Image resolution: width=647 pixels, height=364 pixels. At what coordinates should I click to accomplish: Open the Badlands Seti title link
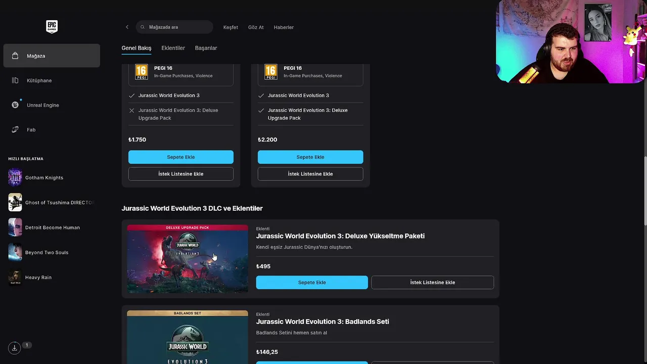click(x=322, y=322)
